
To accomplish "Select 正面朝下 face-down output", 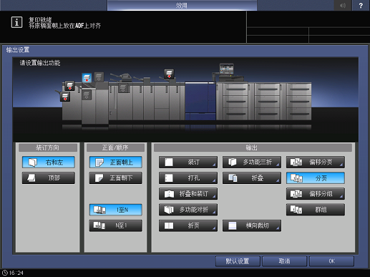I will coord(116,178).
